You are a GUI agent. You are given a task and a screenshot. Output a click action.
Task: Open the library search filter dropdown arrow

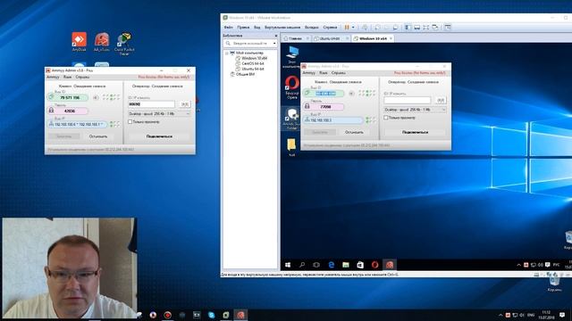click(274, 44)
